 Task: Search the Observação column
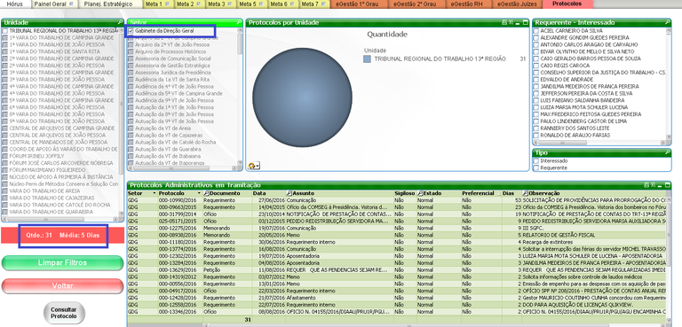tap(525, 193)
